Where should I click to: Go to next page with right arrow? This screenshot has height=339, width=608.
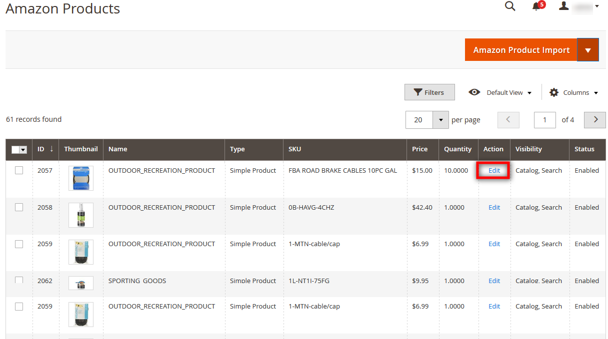point(594,120)
